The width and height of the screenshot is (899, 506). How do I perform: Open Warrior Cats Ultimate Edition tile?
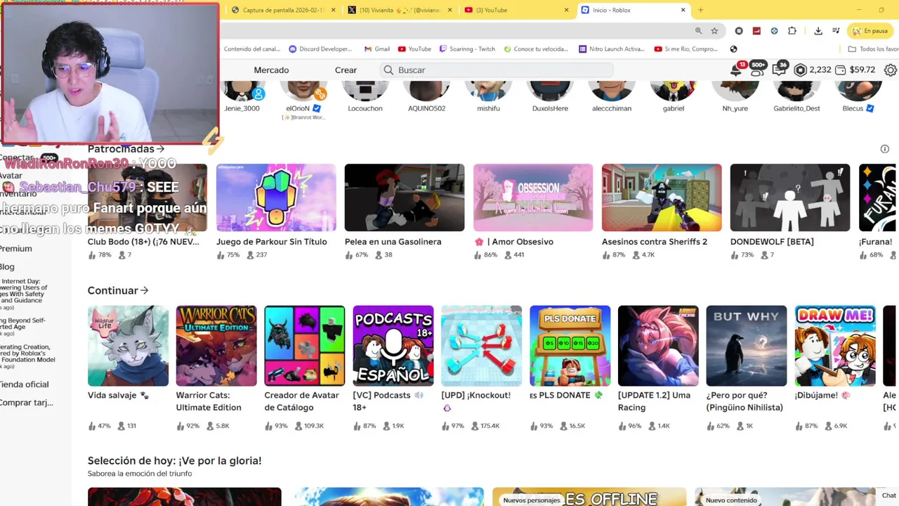(x=216, y=346)
